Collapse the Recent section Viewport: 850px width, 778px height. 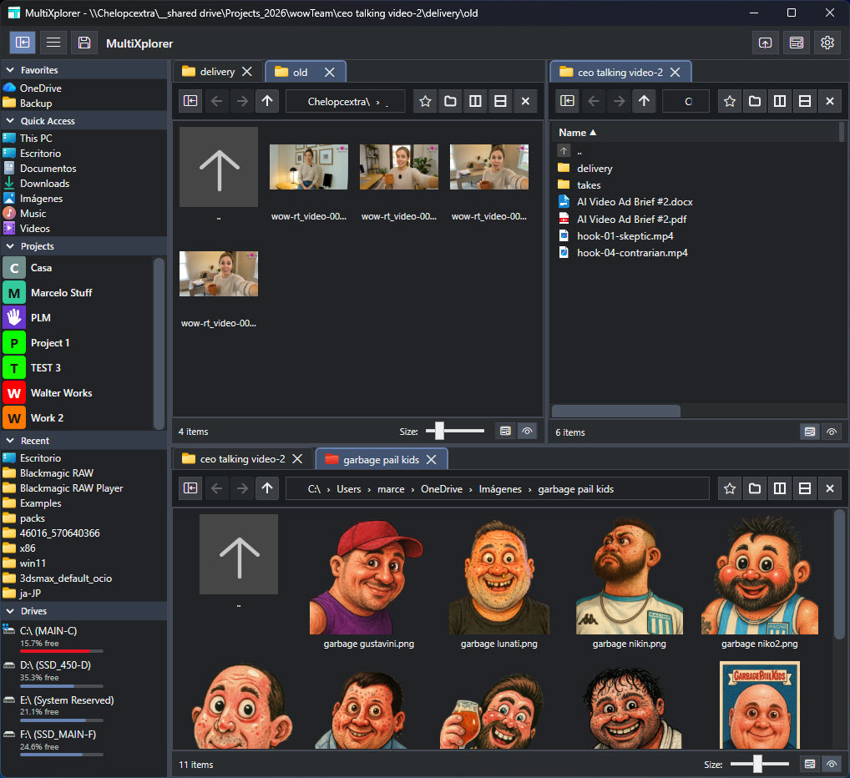pyautogui.click(x=10, y=441)
